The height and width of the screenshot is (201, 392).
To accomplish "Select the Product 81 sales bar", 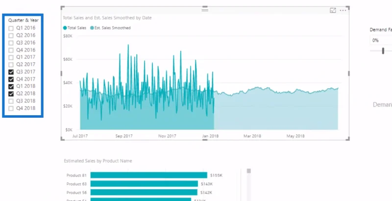I will tap(149, 175).
